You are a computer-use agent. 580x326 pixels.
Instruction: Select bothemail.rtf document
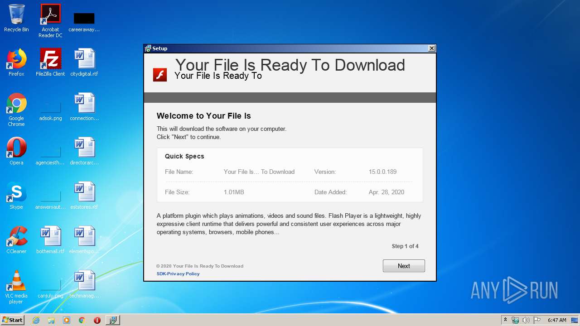(50, 240)
